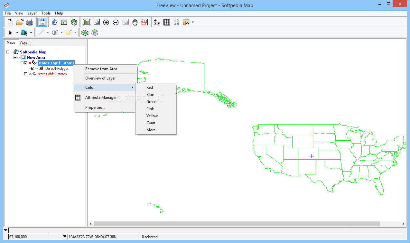Click the Print icon in toolbar
The width and height of the screenshot is (410, 243).
point(30,22)
